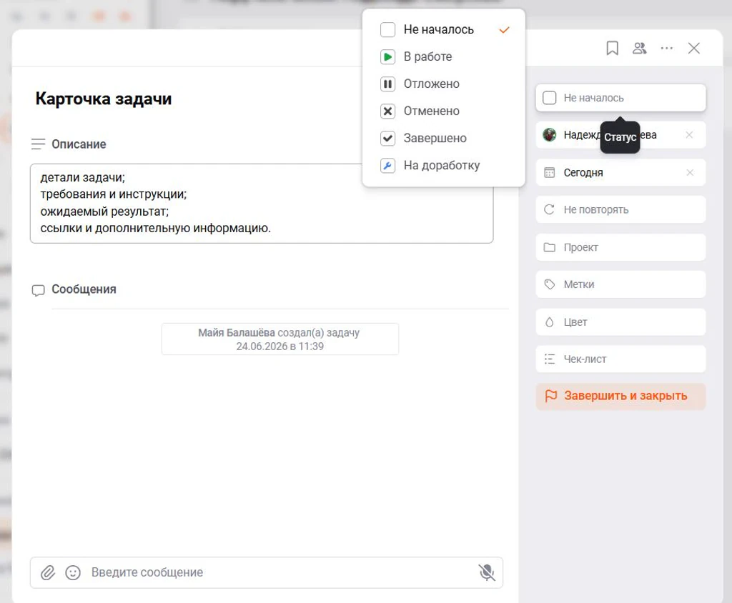Open the 'Проект' field
Image resolution: width=732 pixels, height=603 pixels.
point(620,247)
